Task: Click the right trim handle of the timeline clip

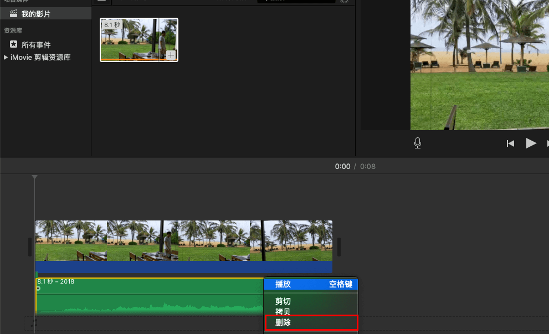Action: pos(338,247)
